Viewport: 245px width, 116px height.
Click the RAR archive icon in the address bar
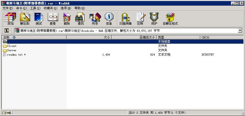point(17,30)
